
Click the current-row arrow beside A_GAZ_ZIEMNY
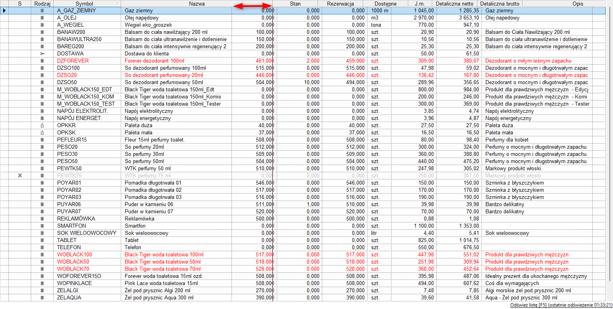[4, 10]
